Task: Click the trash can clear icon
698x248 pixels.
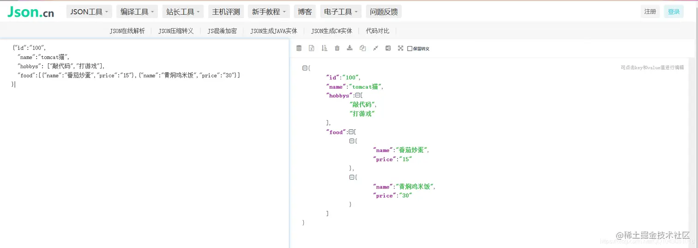Action: pos(337,48)
